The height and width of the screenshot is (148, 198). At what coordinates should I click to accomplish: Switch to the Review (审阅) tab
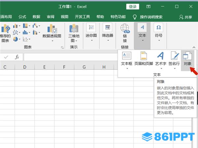pyautogui.click(x=50, y=17)
